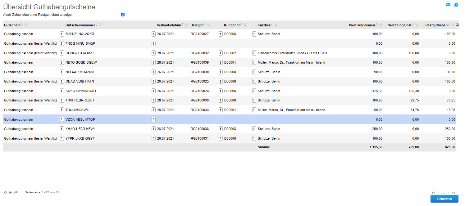Jump to last page of records
Viewport: 465px width, 206px height.
[454, 193]
